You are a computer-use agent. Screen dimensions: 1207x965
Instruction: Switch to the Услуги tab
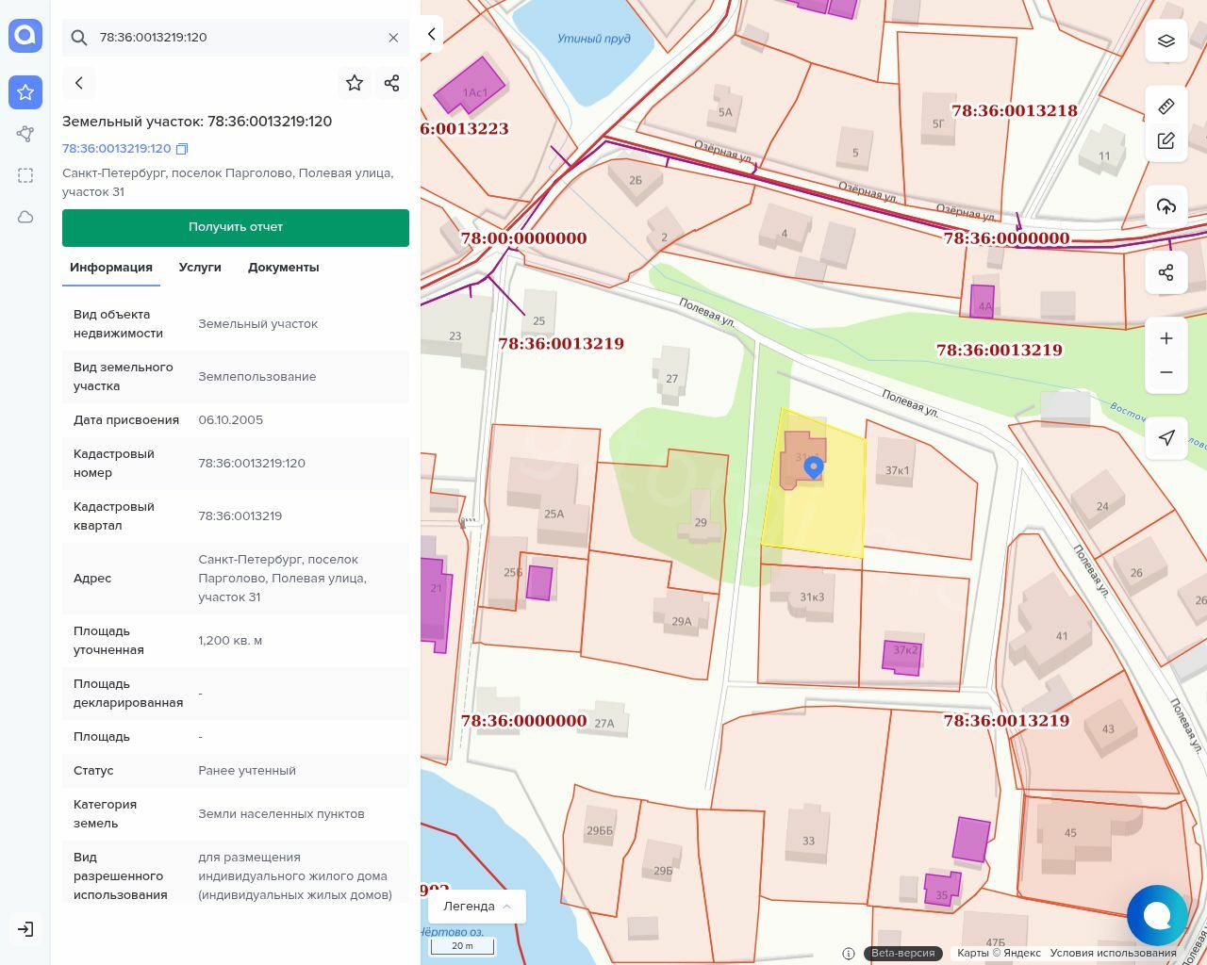coord(200,268)
